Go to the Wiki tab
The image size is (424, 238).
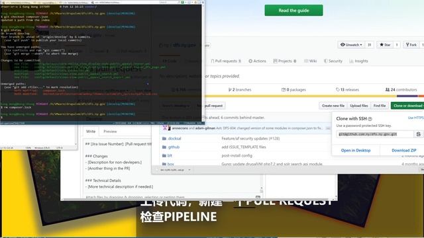point(310,61)
